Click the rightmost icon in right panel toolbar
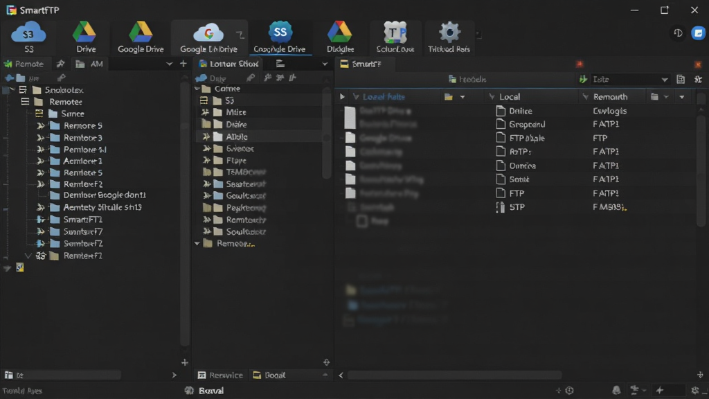 tap(698, 79)
